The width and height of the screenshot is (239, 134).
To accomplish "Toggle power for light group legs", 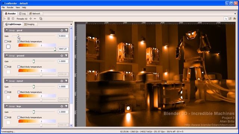I will coord(62,106).
